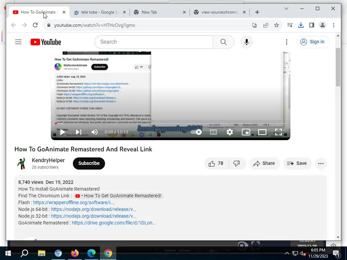Toggle closed captions CC button

[x=213, y=132]
